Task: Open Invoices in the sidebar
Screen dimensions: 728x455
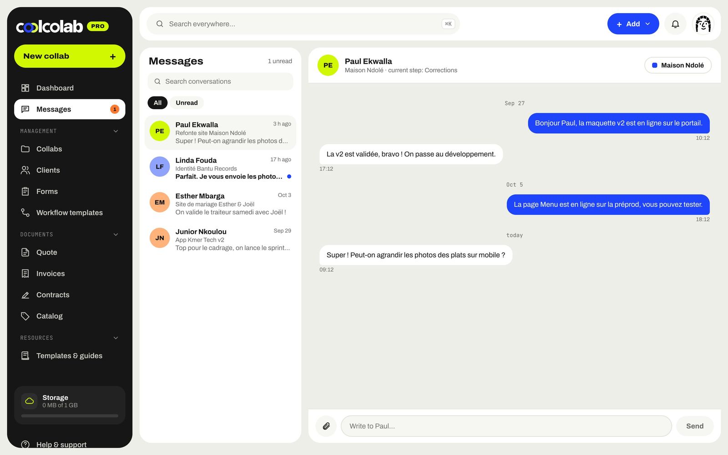Action: [x=70, y=273]
